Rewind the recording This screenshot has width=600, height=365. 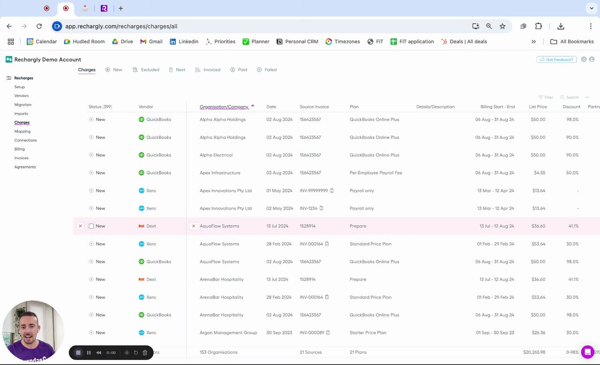(98, 352)
